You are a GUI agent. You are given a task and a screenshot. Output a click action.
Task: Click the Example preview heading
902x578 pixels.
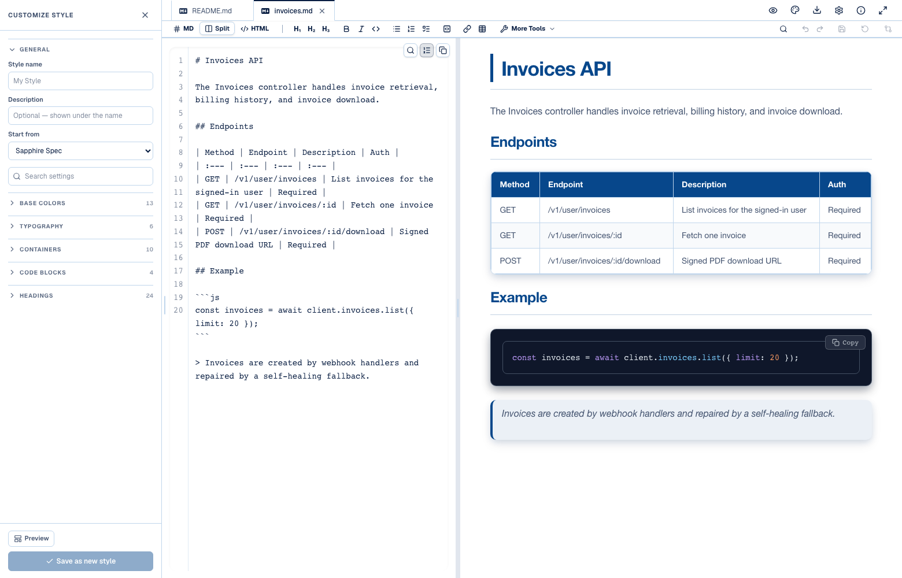coord(519,298)
